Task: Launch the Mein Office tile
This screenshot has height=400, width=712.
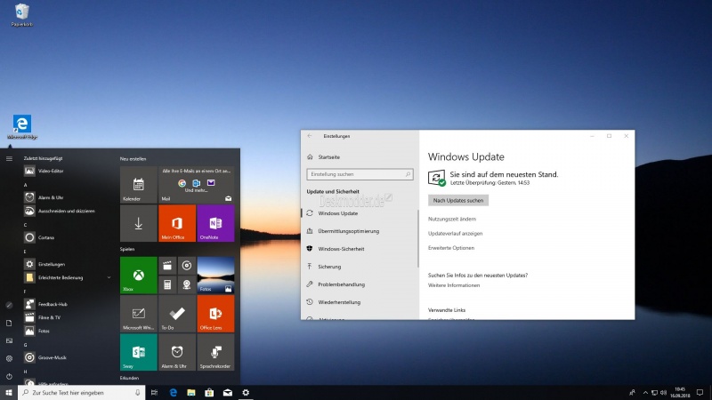Action: pyautogui.click(x=177, y=223)
